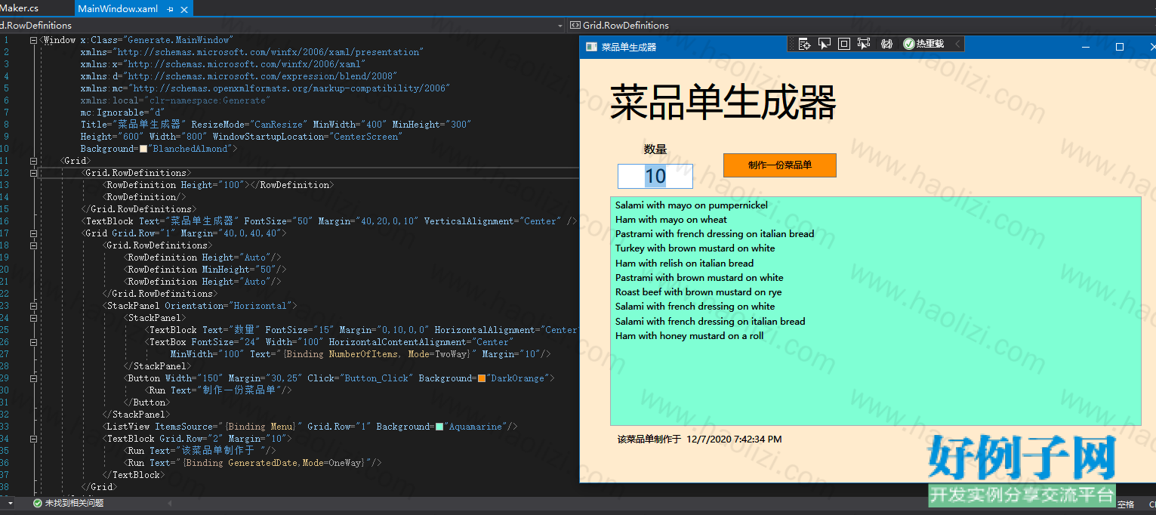Image resolution: width=1156 pixels, height=515 pixels.
Task: Click the 数量 label in app window
Action: (655, 150)
